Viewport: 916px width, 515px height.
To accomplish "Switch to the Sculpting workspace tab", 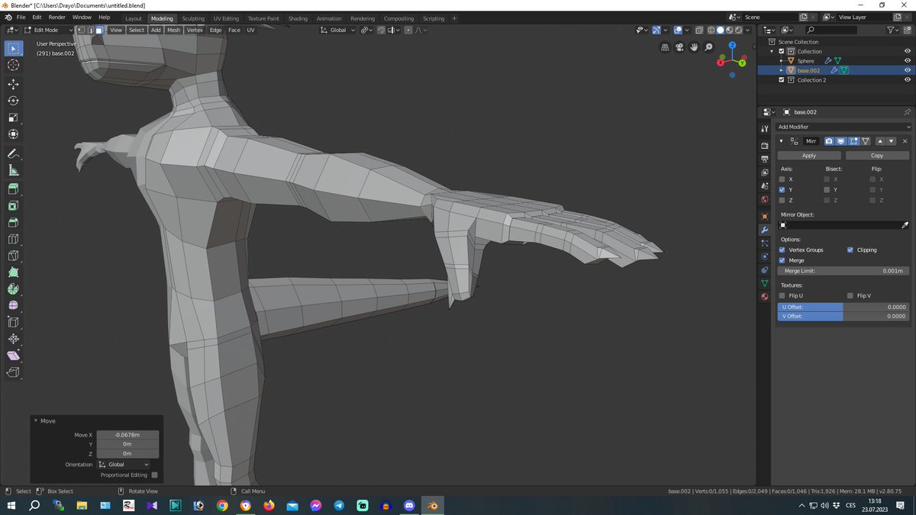I will click(193, 18).
